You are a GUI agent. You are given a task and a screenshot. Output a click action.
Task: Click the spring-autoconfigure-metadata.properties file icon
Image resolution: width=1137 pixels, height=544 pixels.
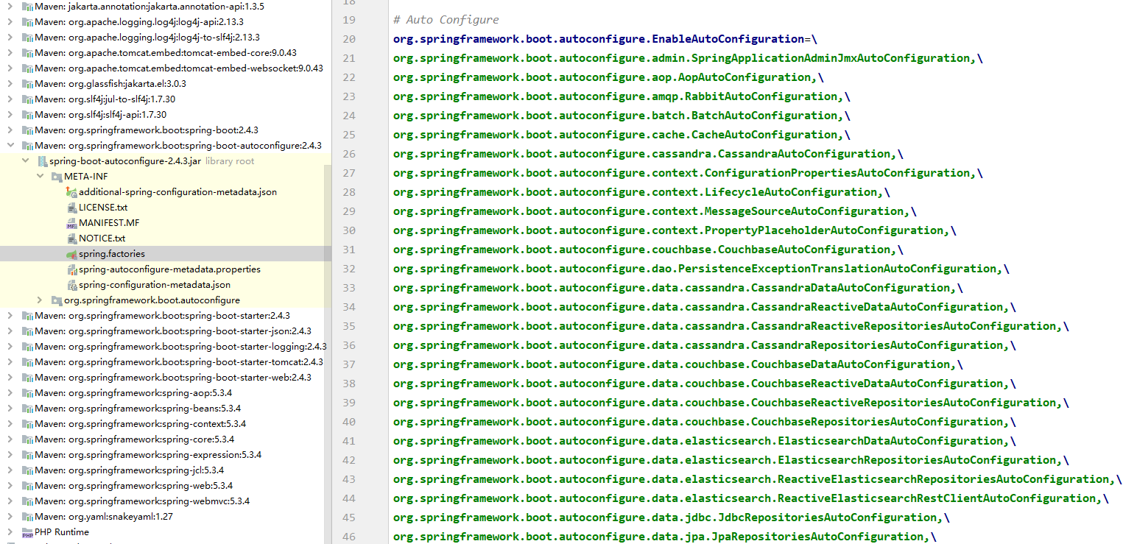tap(71, 269)
